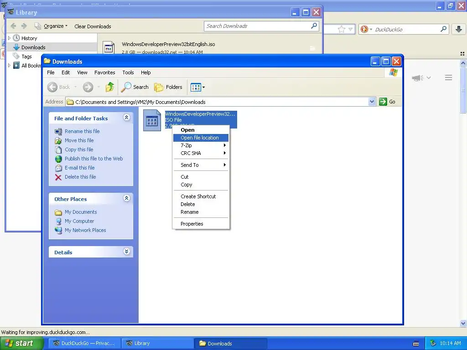Click the Search magnifier in Downloads toolbar
This screenshot has height=350, width=467.
point(135,87)
